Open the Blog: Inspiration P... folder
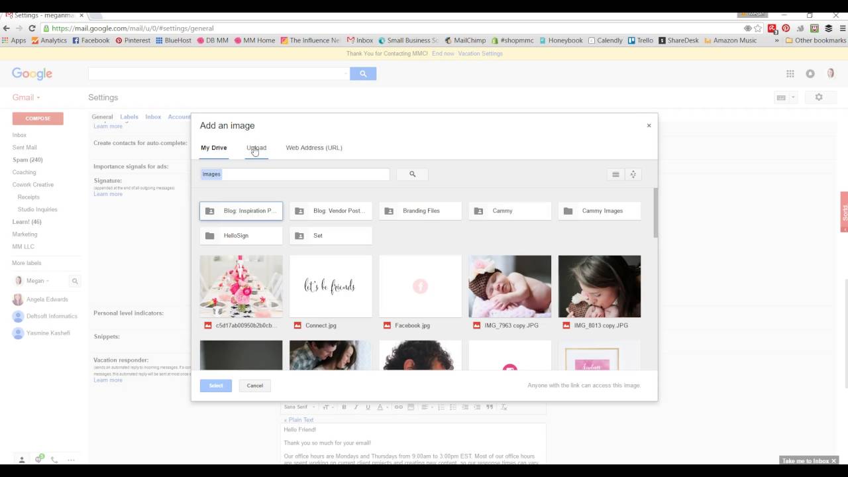 point(241,211)
